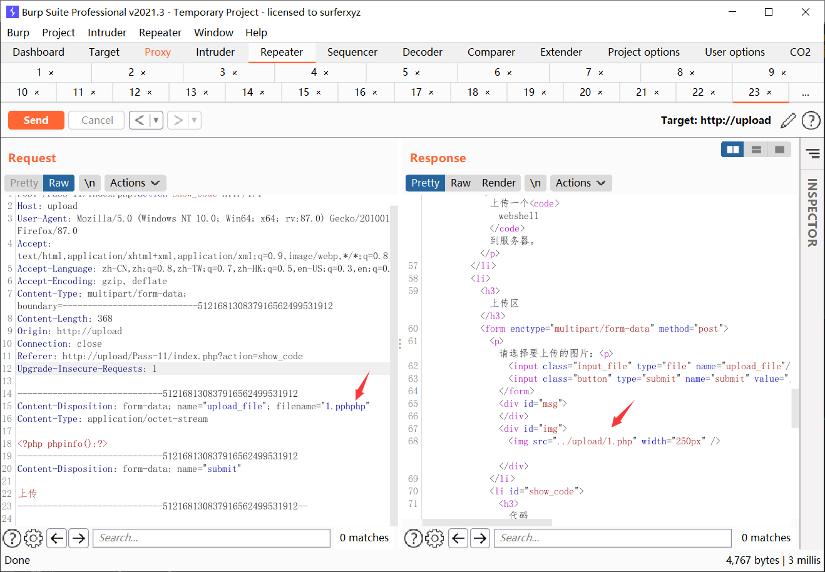Switch to the Proxy tab
Viewport: 825px width, 572px height.
click(158, 52)
